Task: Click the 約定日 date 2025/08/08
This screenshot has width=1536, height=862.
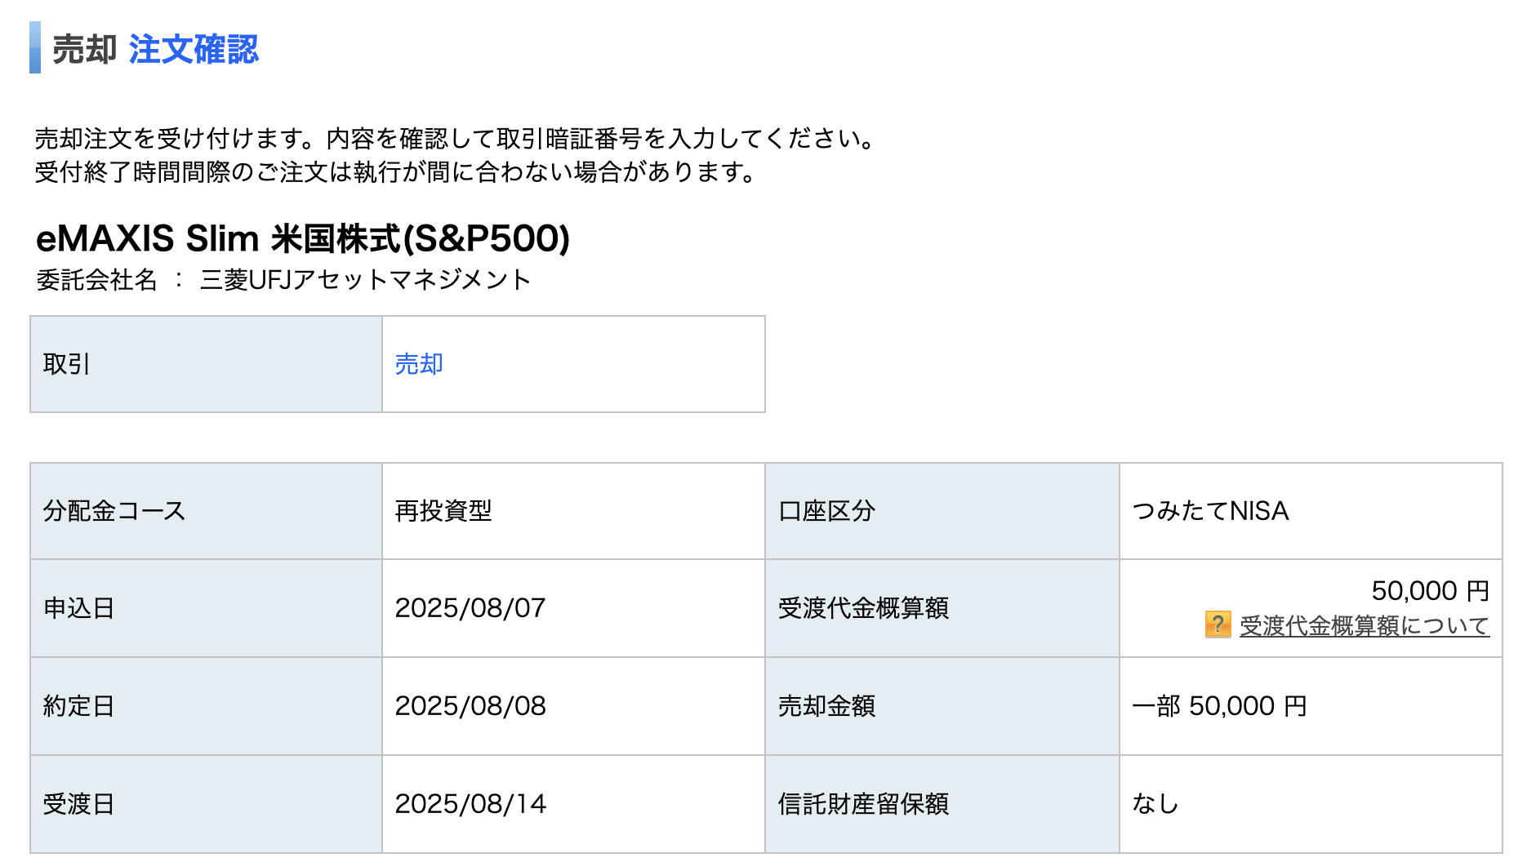Action: click(x=470, y=706)
